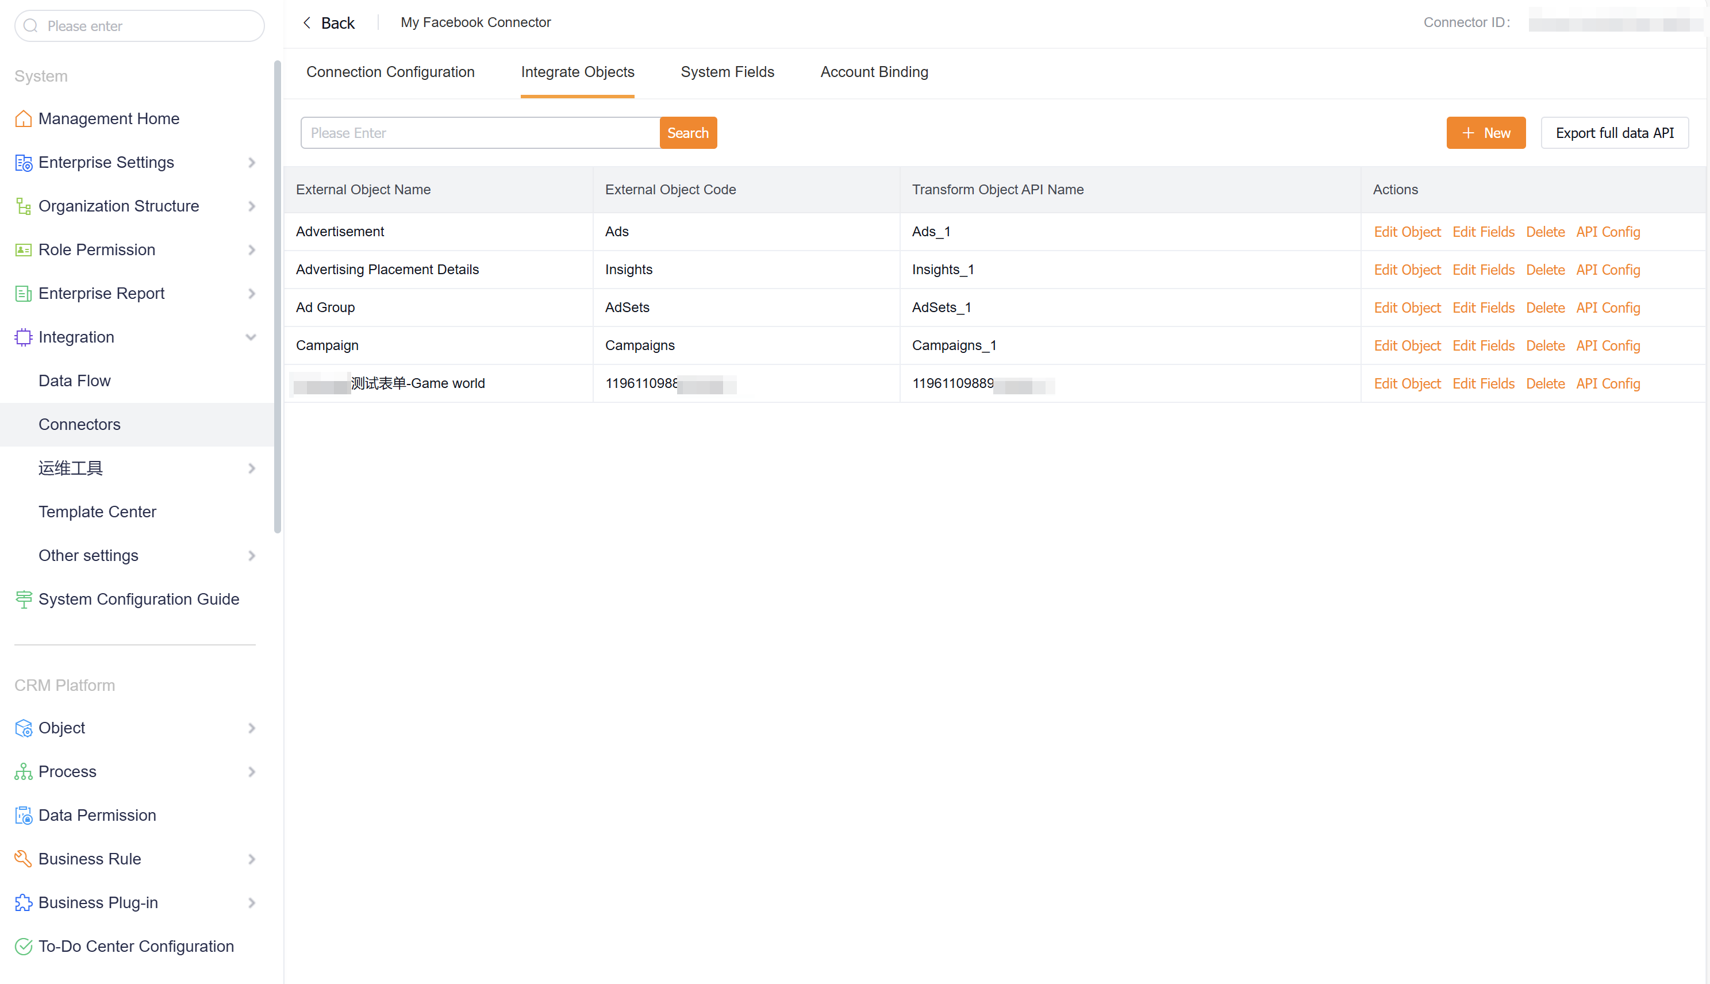Click the Enterprise Settings sidebar icon
Screen dimensions: 1710x984
coord(23,163)
